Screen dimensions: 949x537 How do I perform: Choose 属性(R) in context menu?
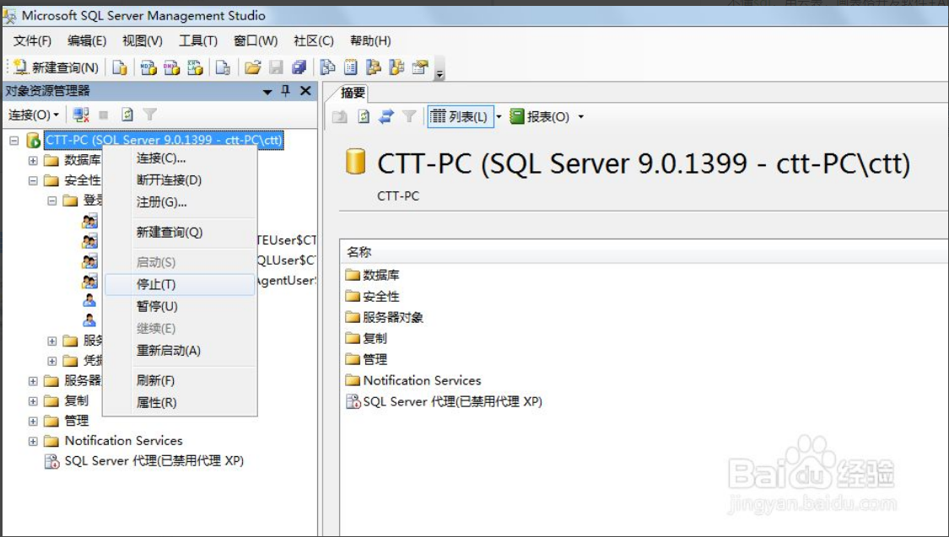click(x=180, y=402)
